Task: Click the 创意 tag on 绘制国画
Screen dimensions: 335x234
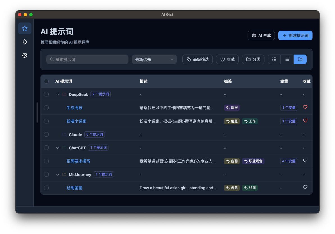Action: click(x=232, y=188)
